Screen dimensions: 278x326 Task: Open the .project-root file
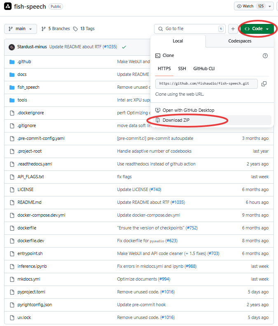(30, 151)
